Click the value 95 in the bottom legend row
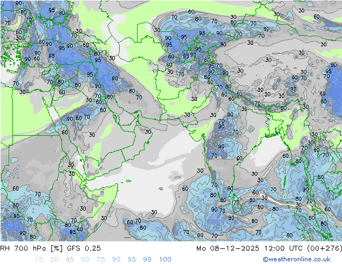The image size is (342, 264). [132, 260]
